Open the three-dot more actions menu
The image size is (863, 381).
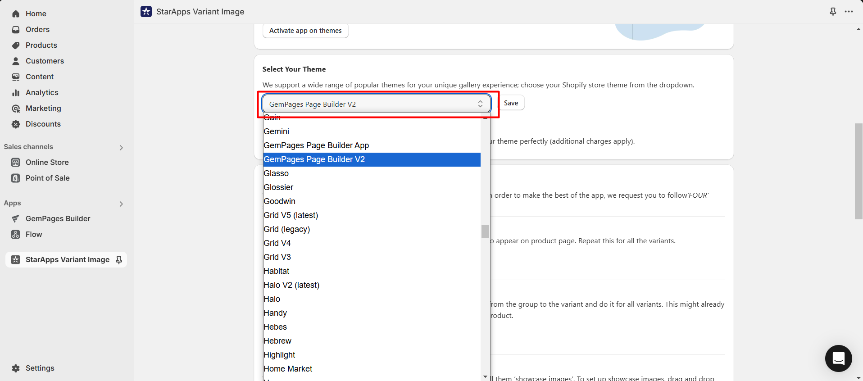(849, 12)
